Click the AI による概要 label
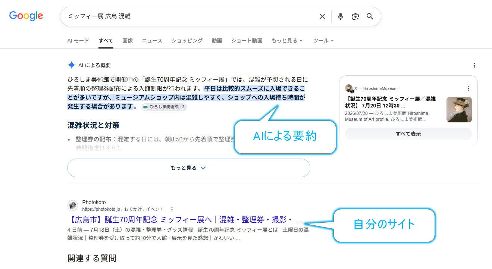 pyautogui.click(x=94, y=65)
